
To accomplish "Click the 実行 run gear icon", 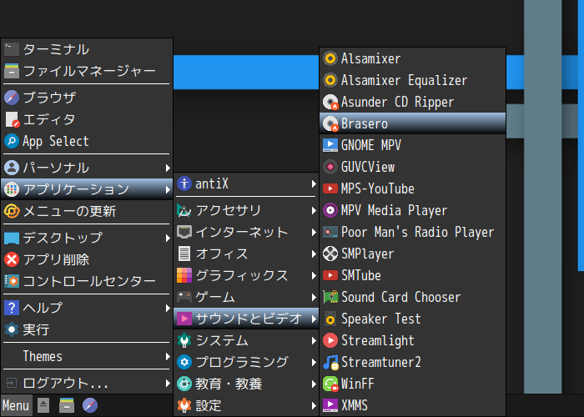I will click(12, 329).
